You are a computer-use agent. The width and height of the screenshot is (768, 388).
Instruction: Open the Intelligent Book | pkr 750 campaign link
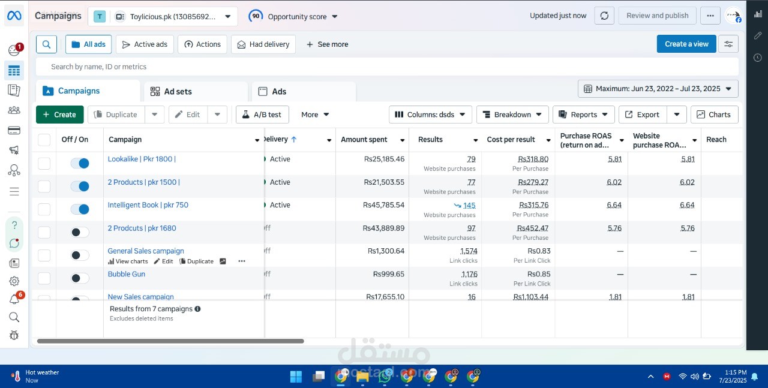pyautogui.click(x=148, y=205)
